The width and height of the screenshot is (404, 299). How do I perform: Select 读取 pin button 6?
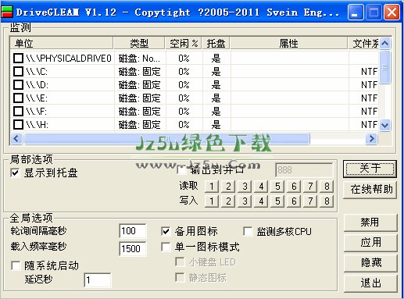294,187
